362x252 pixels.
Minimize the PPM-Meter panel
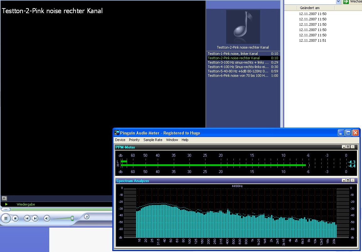pyautogui.click(x=344, y=147)
